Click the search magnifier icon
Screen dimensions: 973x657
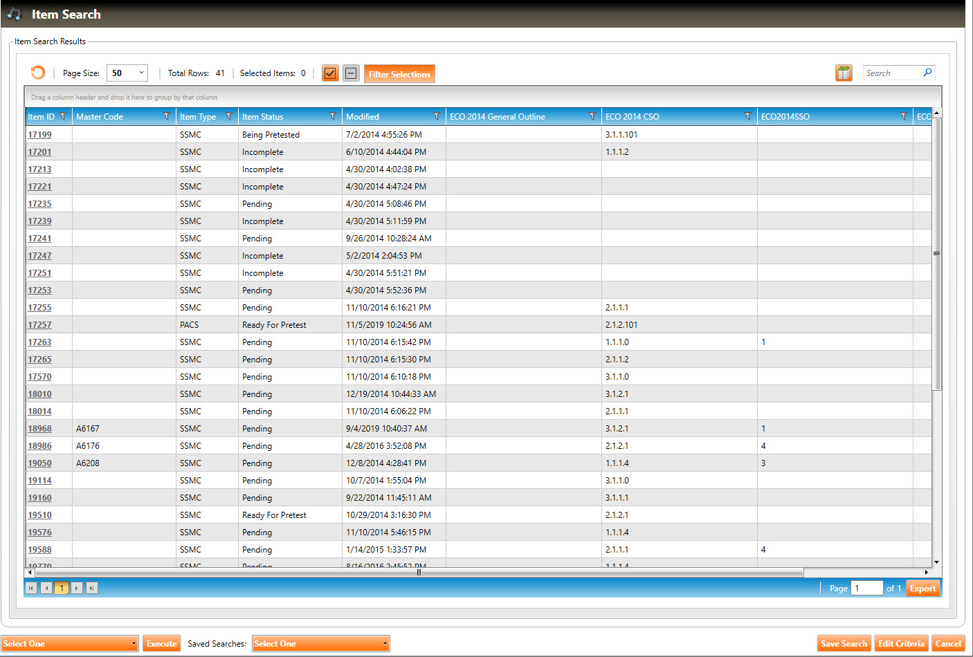[927, 73]
